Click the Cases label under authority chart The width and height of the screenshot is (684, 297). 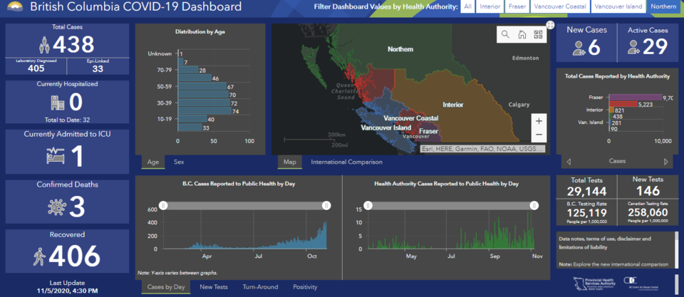click(x=617, y=161)
